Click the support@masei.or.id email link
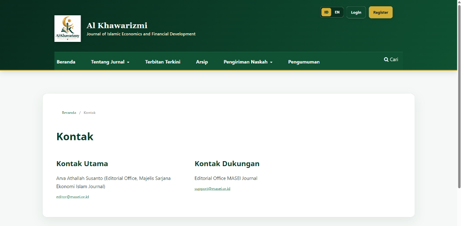The image size is (461, 226). pyautogui.click(x=212, y=189)
